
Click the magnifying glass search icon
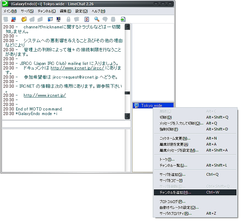(97, 19)
